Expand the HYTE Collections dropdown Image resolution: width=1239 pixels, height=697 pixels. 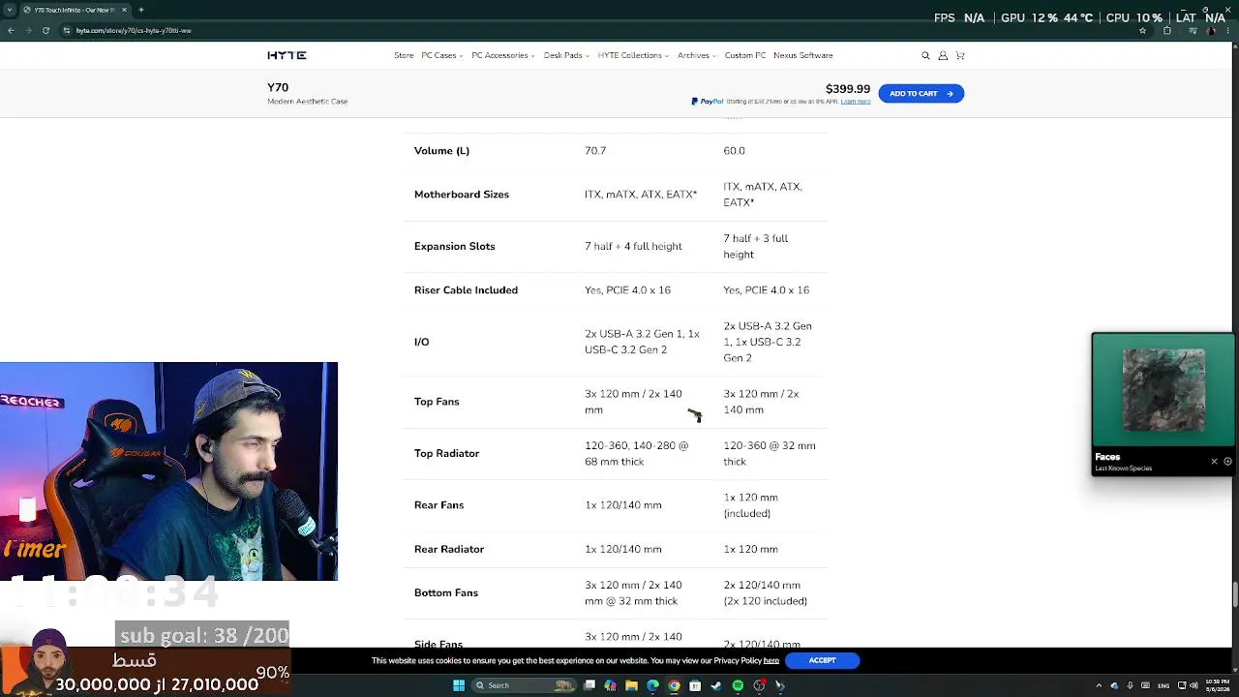click(x=632, y=56)
